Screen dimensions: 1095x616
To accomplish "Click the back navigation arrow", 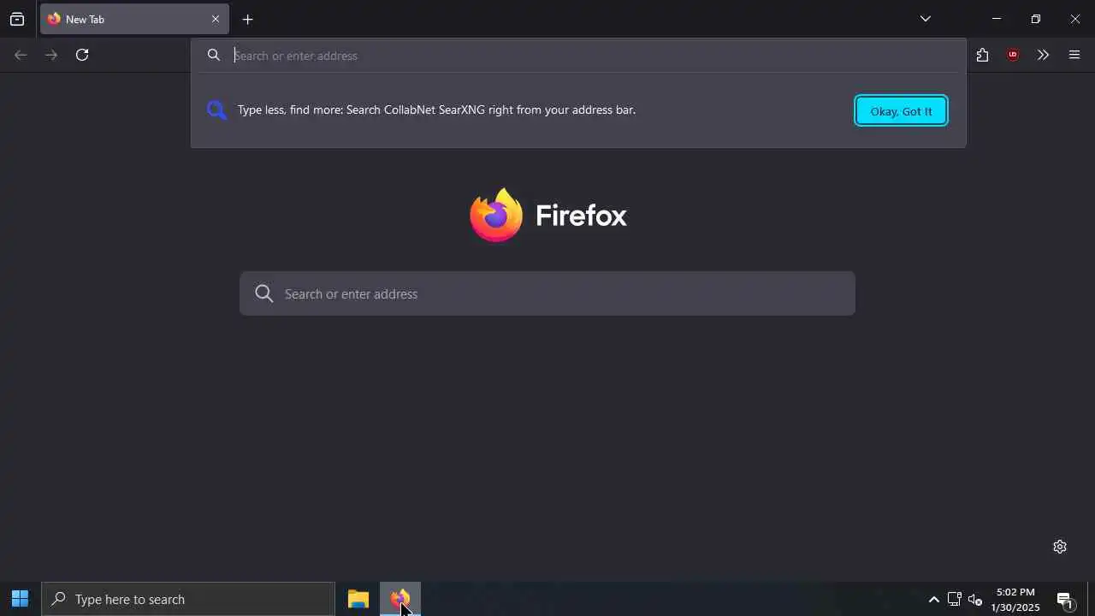I will pos(21,55).
